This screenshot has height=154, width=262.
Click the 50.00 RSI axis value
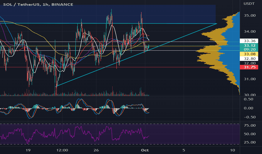coord(250,134)
